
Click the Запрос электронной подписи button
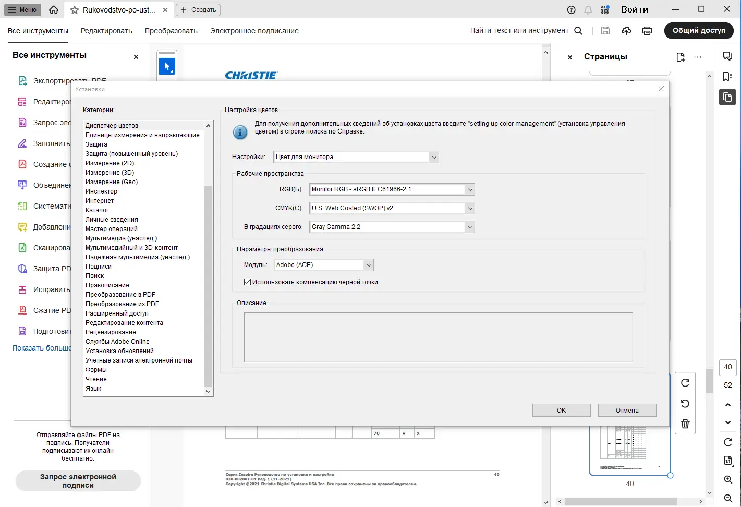[78, 481]
